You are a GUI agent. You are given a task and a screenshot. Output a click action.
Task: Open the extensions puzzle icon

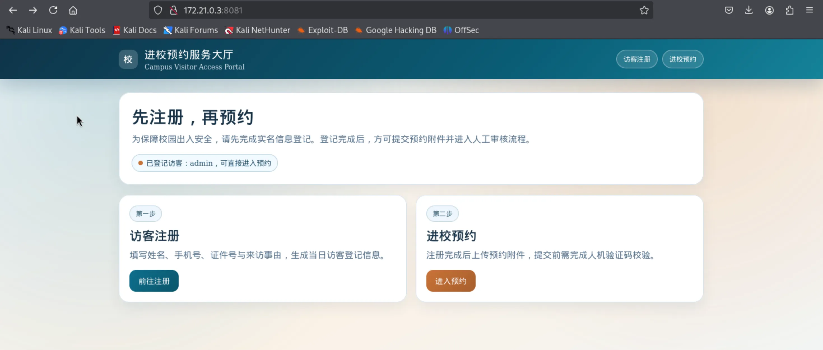(789, 10)
